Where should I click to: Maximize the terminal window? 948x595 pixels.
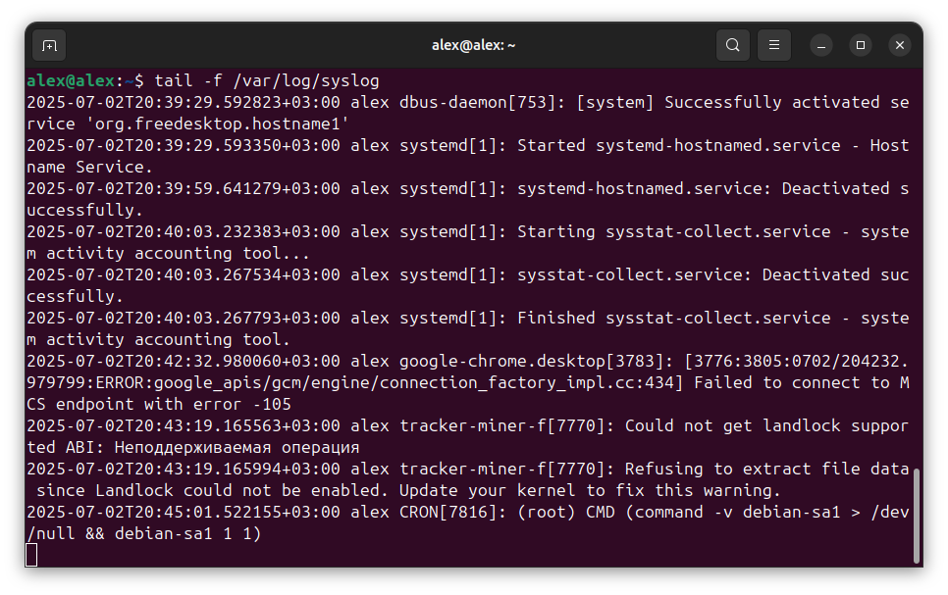tap(861, 45)
